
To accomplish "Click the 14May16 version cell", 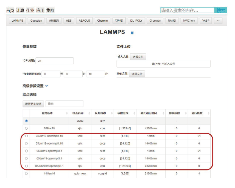I will coord(49,173).
